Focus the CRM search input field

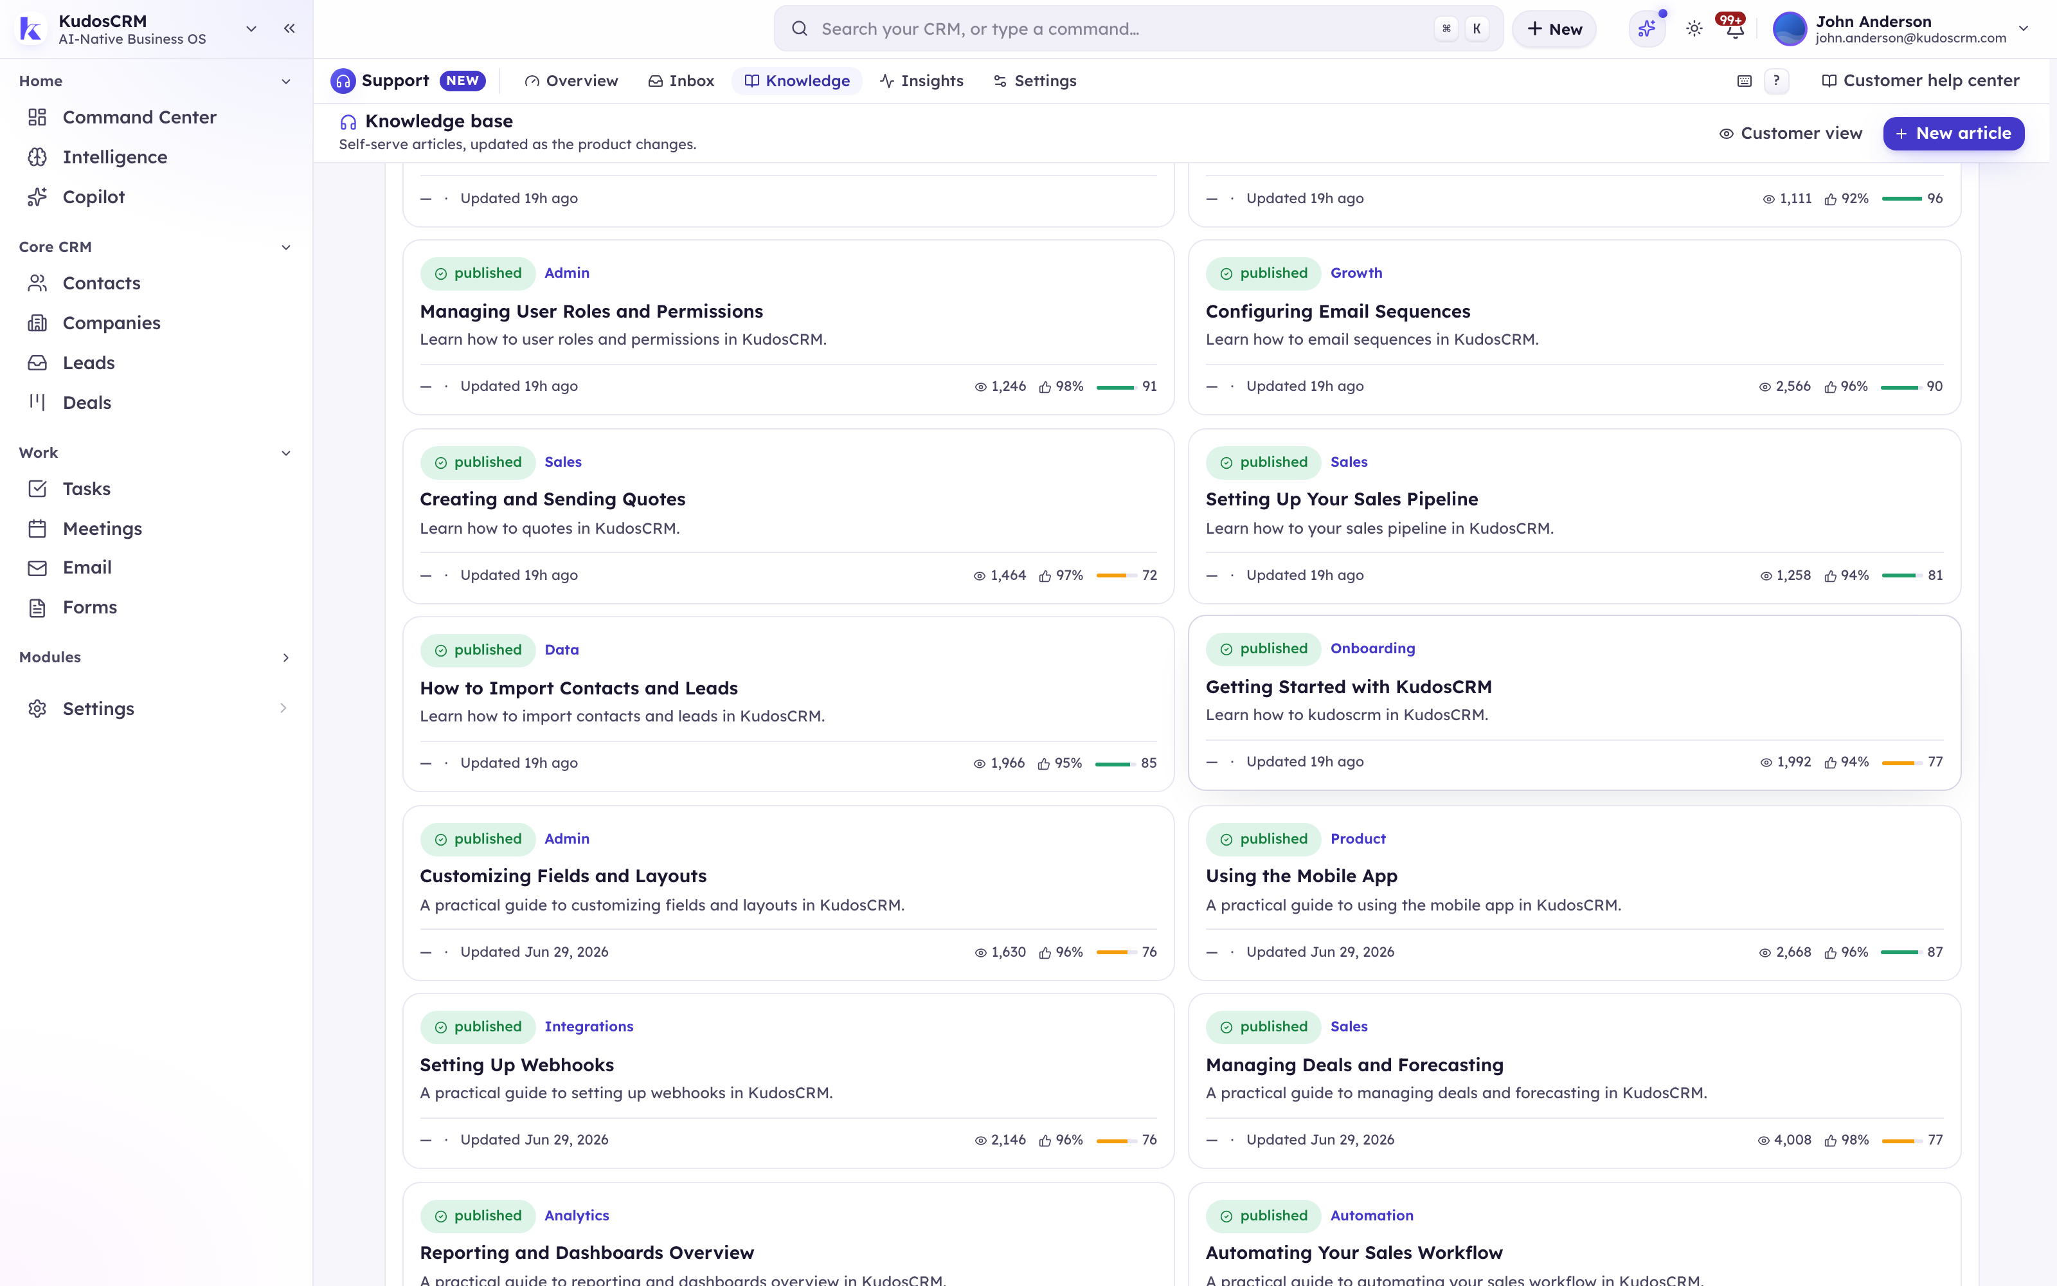(x=1138, y=29)
